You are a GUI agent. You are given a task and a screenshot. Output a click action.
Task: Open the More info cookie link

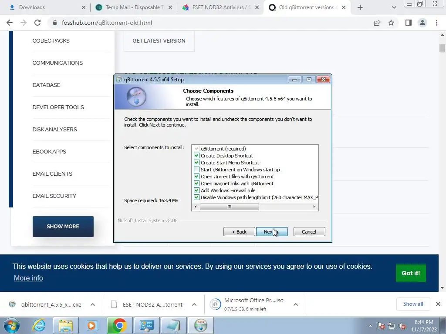tap(28, 278)
